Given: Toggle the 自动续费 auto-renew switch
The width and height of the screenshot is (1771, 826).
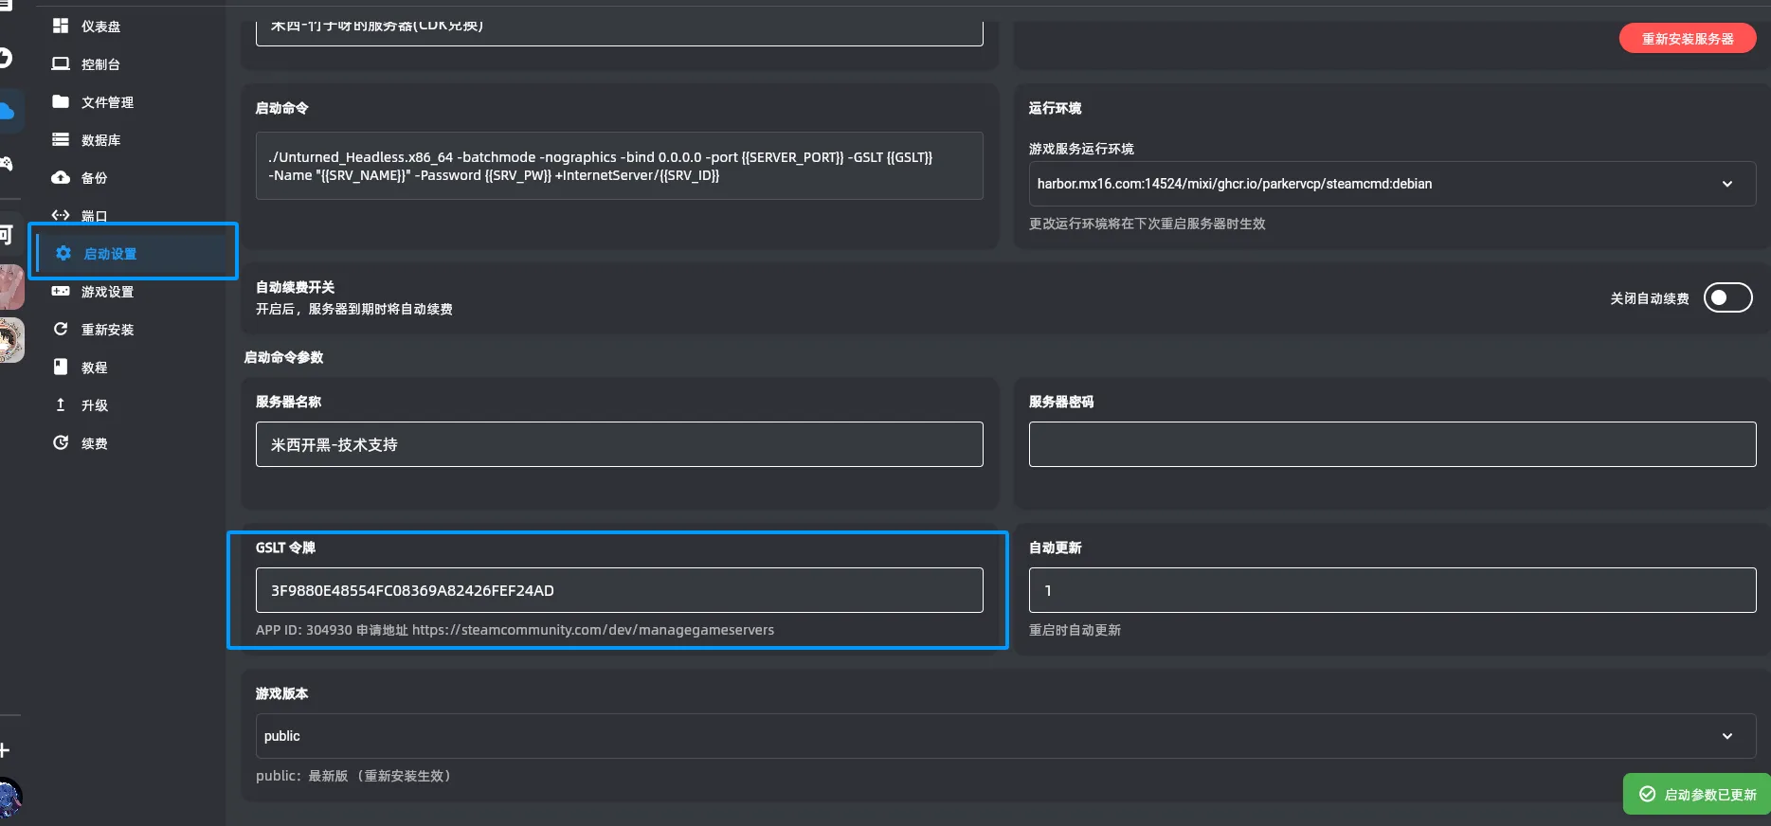Looking at the screenshot, I should click(1727, 297).
